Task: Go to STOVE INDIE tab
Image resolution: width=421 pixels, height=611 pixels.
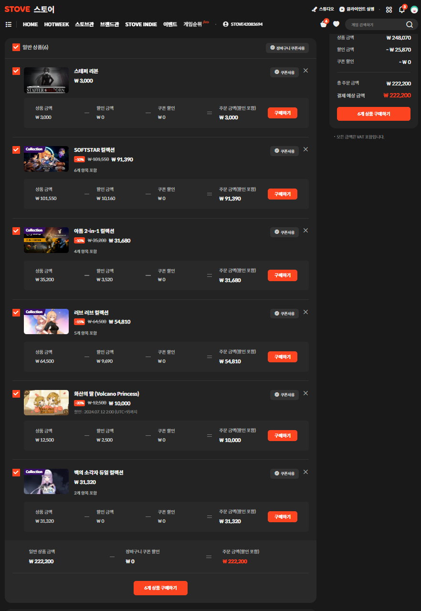Action: point(141,24)
